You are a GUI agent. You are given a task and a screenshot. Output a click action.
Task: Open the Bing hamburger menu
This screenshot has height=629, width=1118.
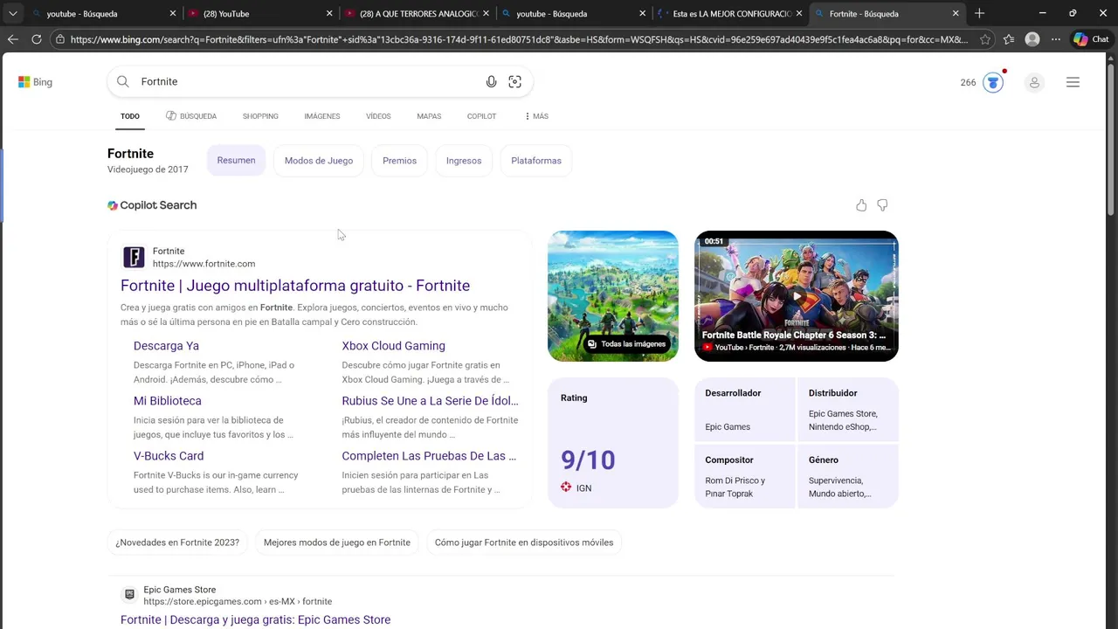click(1073, 82)
